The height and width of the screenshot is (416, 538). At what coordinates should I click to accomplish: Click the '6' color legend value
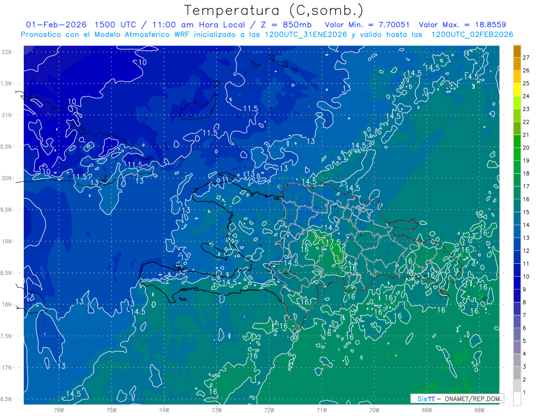click(525, 328)
